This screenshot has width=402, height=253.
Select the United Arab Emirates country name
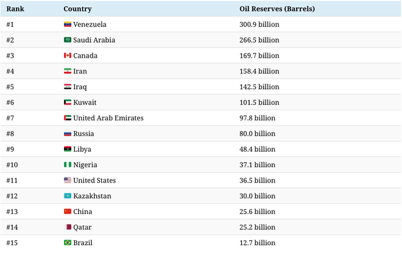click(108, 118)
